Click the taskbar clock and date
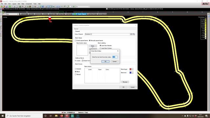 coord(200,116)
